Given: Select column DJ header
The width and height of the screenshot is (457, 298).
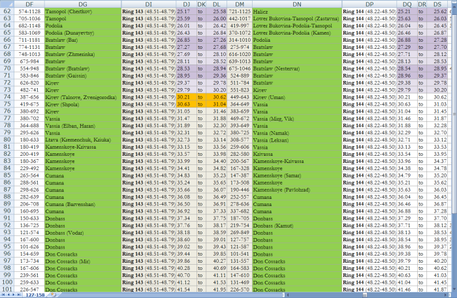Looking at the screenshot, I should point(187,4).
